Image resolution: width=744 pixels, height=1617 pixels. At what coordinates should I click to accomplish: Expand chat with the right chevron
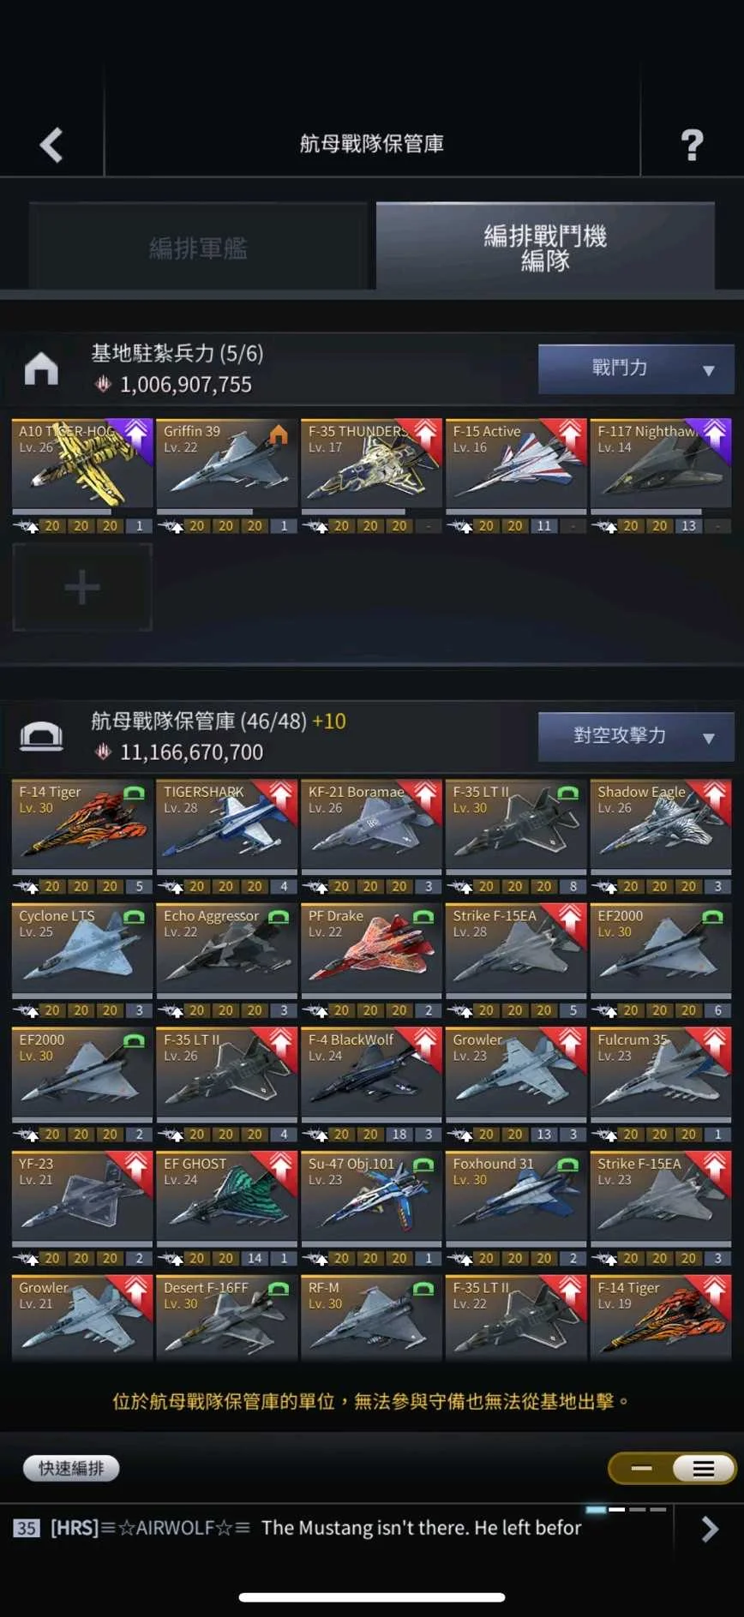point(709,1529)
